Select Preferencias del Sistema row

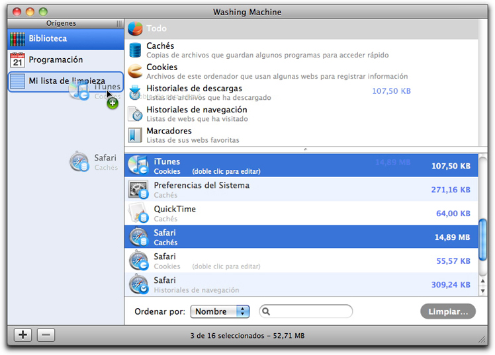coord(302,190)
